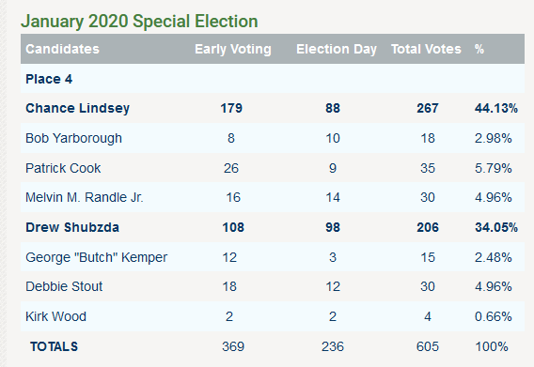Click the Patrick Cook candidate name
534x367 pixels.
pyautogui.click(x=63, y=168)
